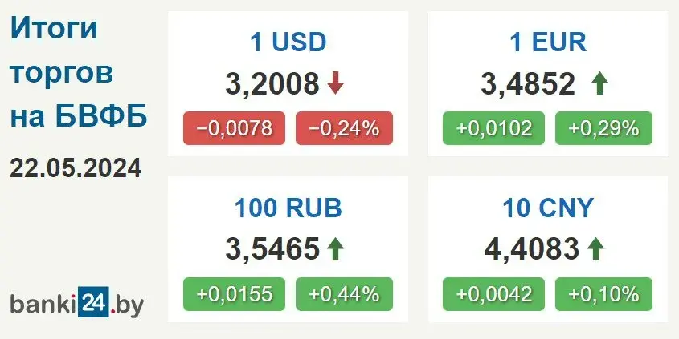The width and height of the screenshot is (679, 339).
Task: Select the red −0,0078 change badge
Action: pyautogui.click(x=235, y=128)
